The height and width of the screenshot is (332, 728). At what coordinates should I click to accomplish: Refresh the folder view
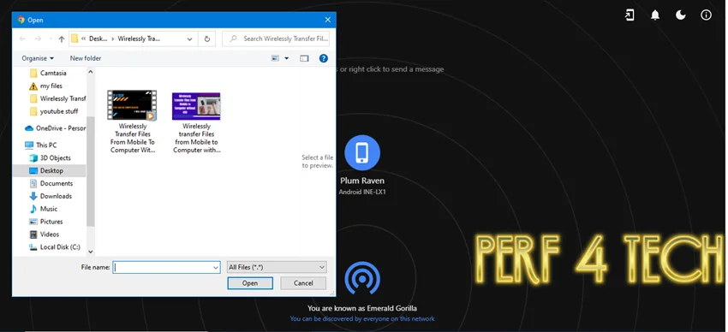[207, 39]
